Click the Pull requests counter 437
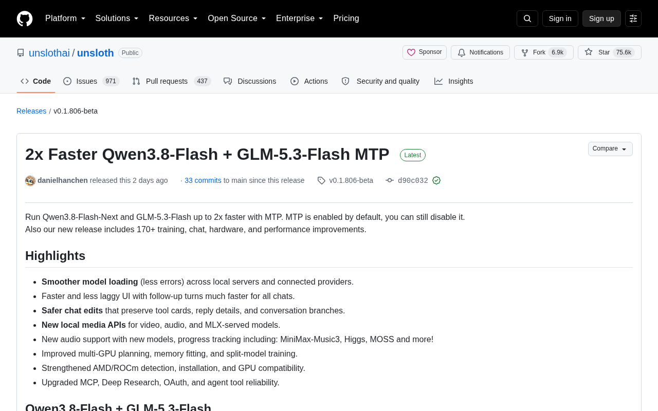Screen dimensions: 658x411 (203, 81)
